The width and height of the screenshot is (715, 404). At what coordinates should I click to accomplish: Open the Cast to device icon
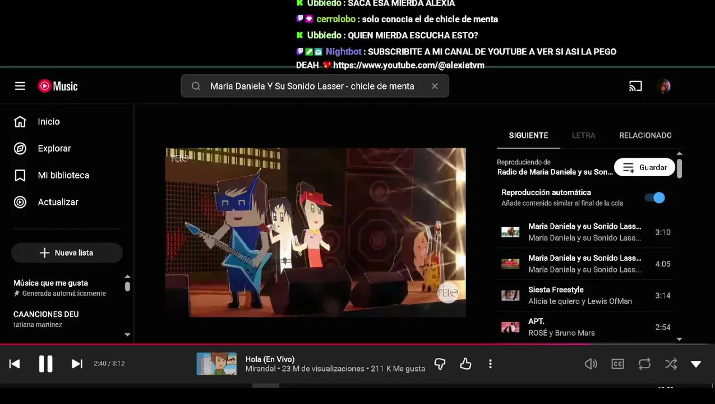pyautogui.click(x=635, y=86)
